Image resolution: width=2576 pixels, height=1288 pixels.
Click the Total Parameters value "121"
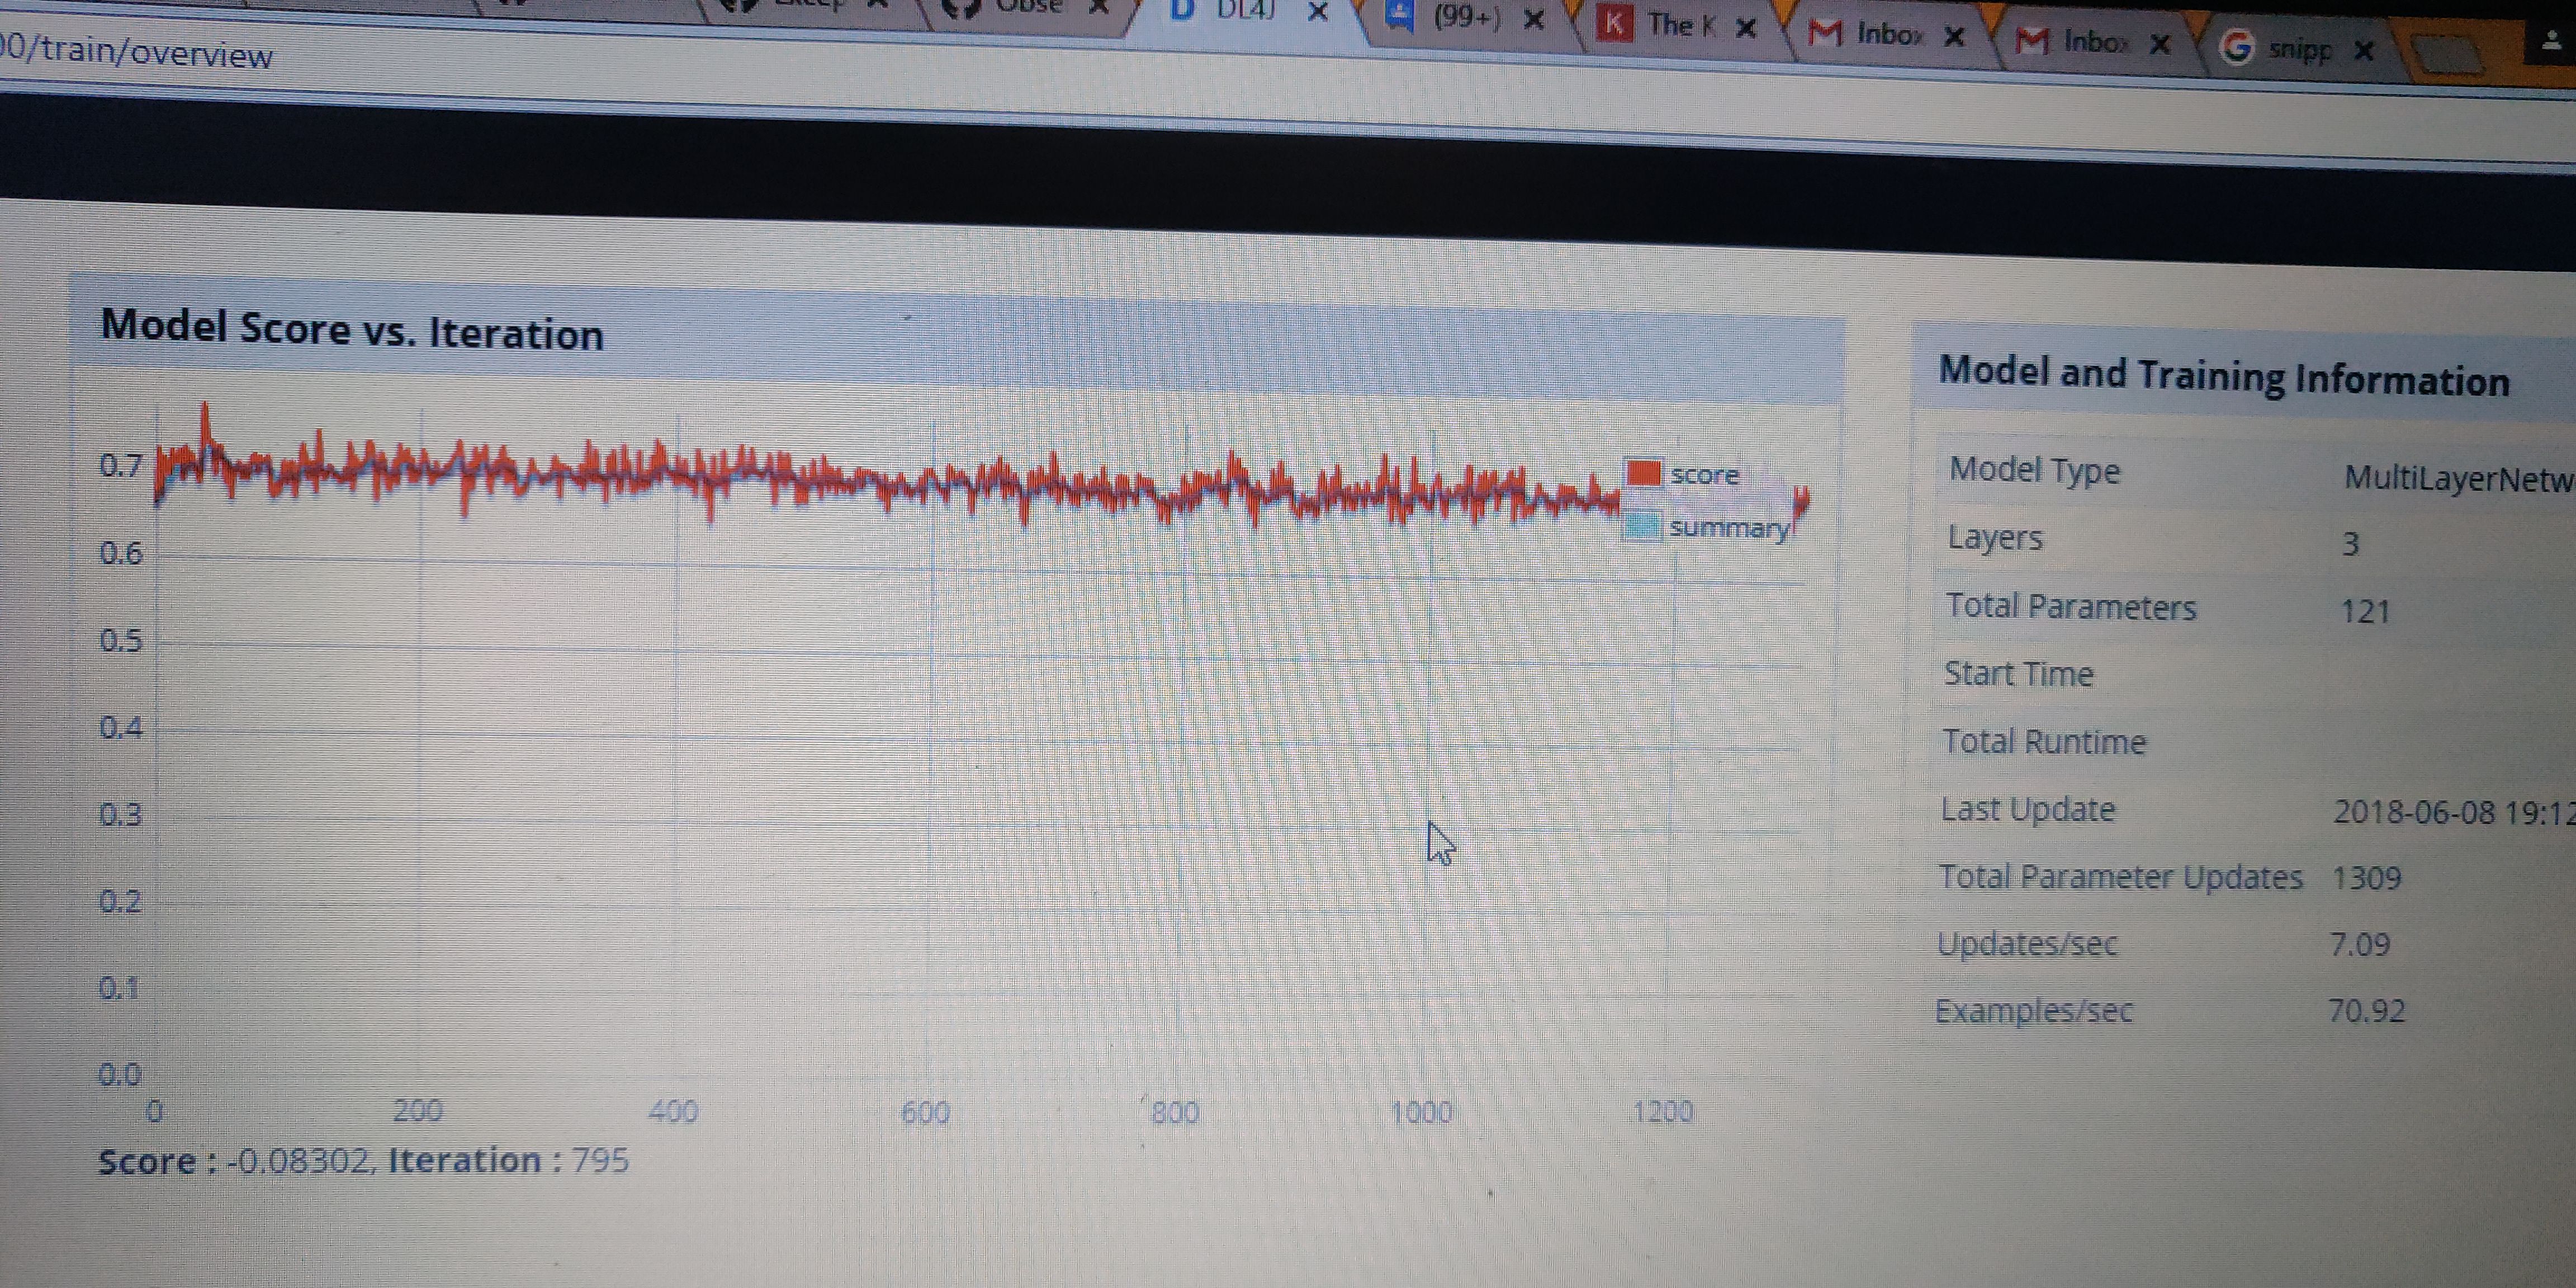pyautogui.click(x=2365, y=610)
